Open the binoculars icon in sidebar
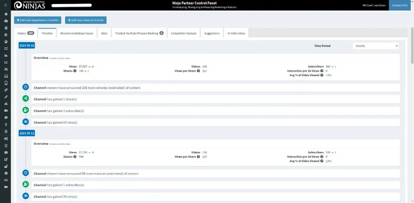The image size is (414, 203). [x=6, y=69]
